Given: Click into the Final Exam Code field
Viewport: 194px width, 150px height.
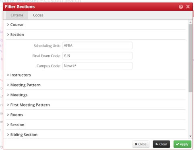Looking at the screenshot, I should click(x=97, y=56).
